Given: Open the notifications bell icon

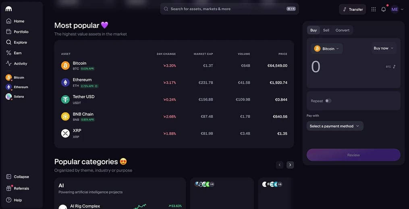Looking at the screenshot, I should point(384,9).
